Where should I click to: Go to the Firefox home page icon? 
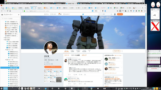[10, 11]
